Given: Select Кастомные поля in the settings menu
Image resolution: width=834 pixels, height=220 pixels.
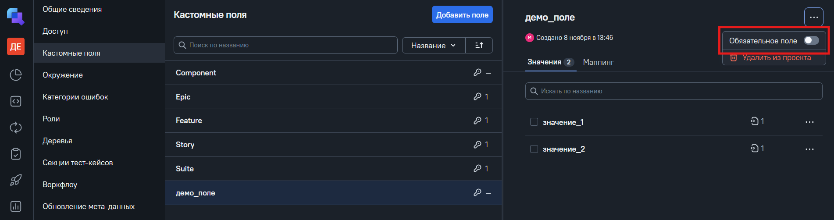Looking at the screenshot, I should point(99,53).
